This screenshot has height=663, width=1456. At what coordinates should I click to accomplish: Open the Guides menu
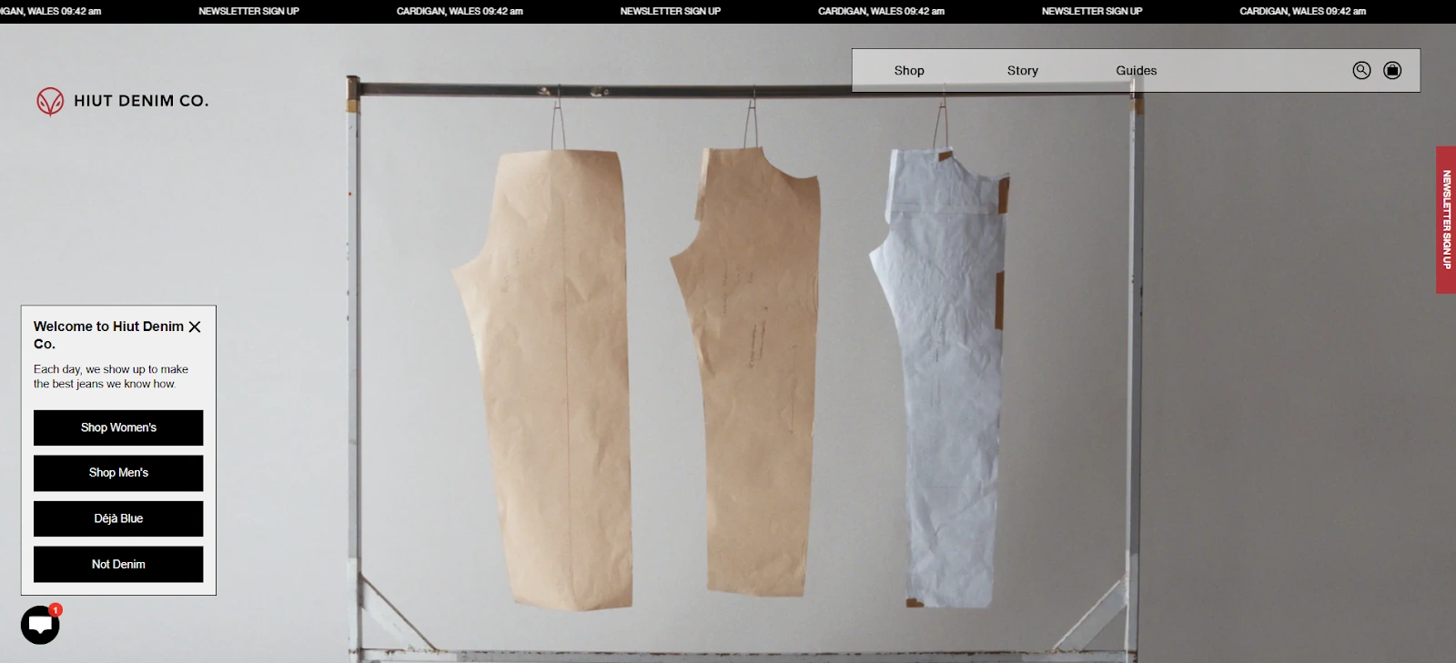1137,70
